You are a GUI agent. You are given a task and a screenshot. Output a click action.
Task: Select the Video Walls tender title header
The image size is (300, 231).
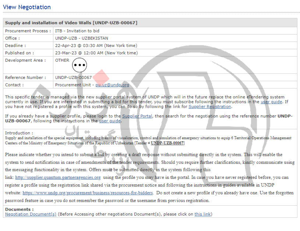tap(71, 23)
